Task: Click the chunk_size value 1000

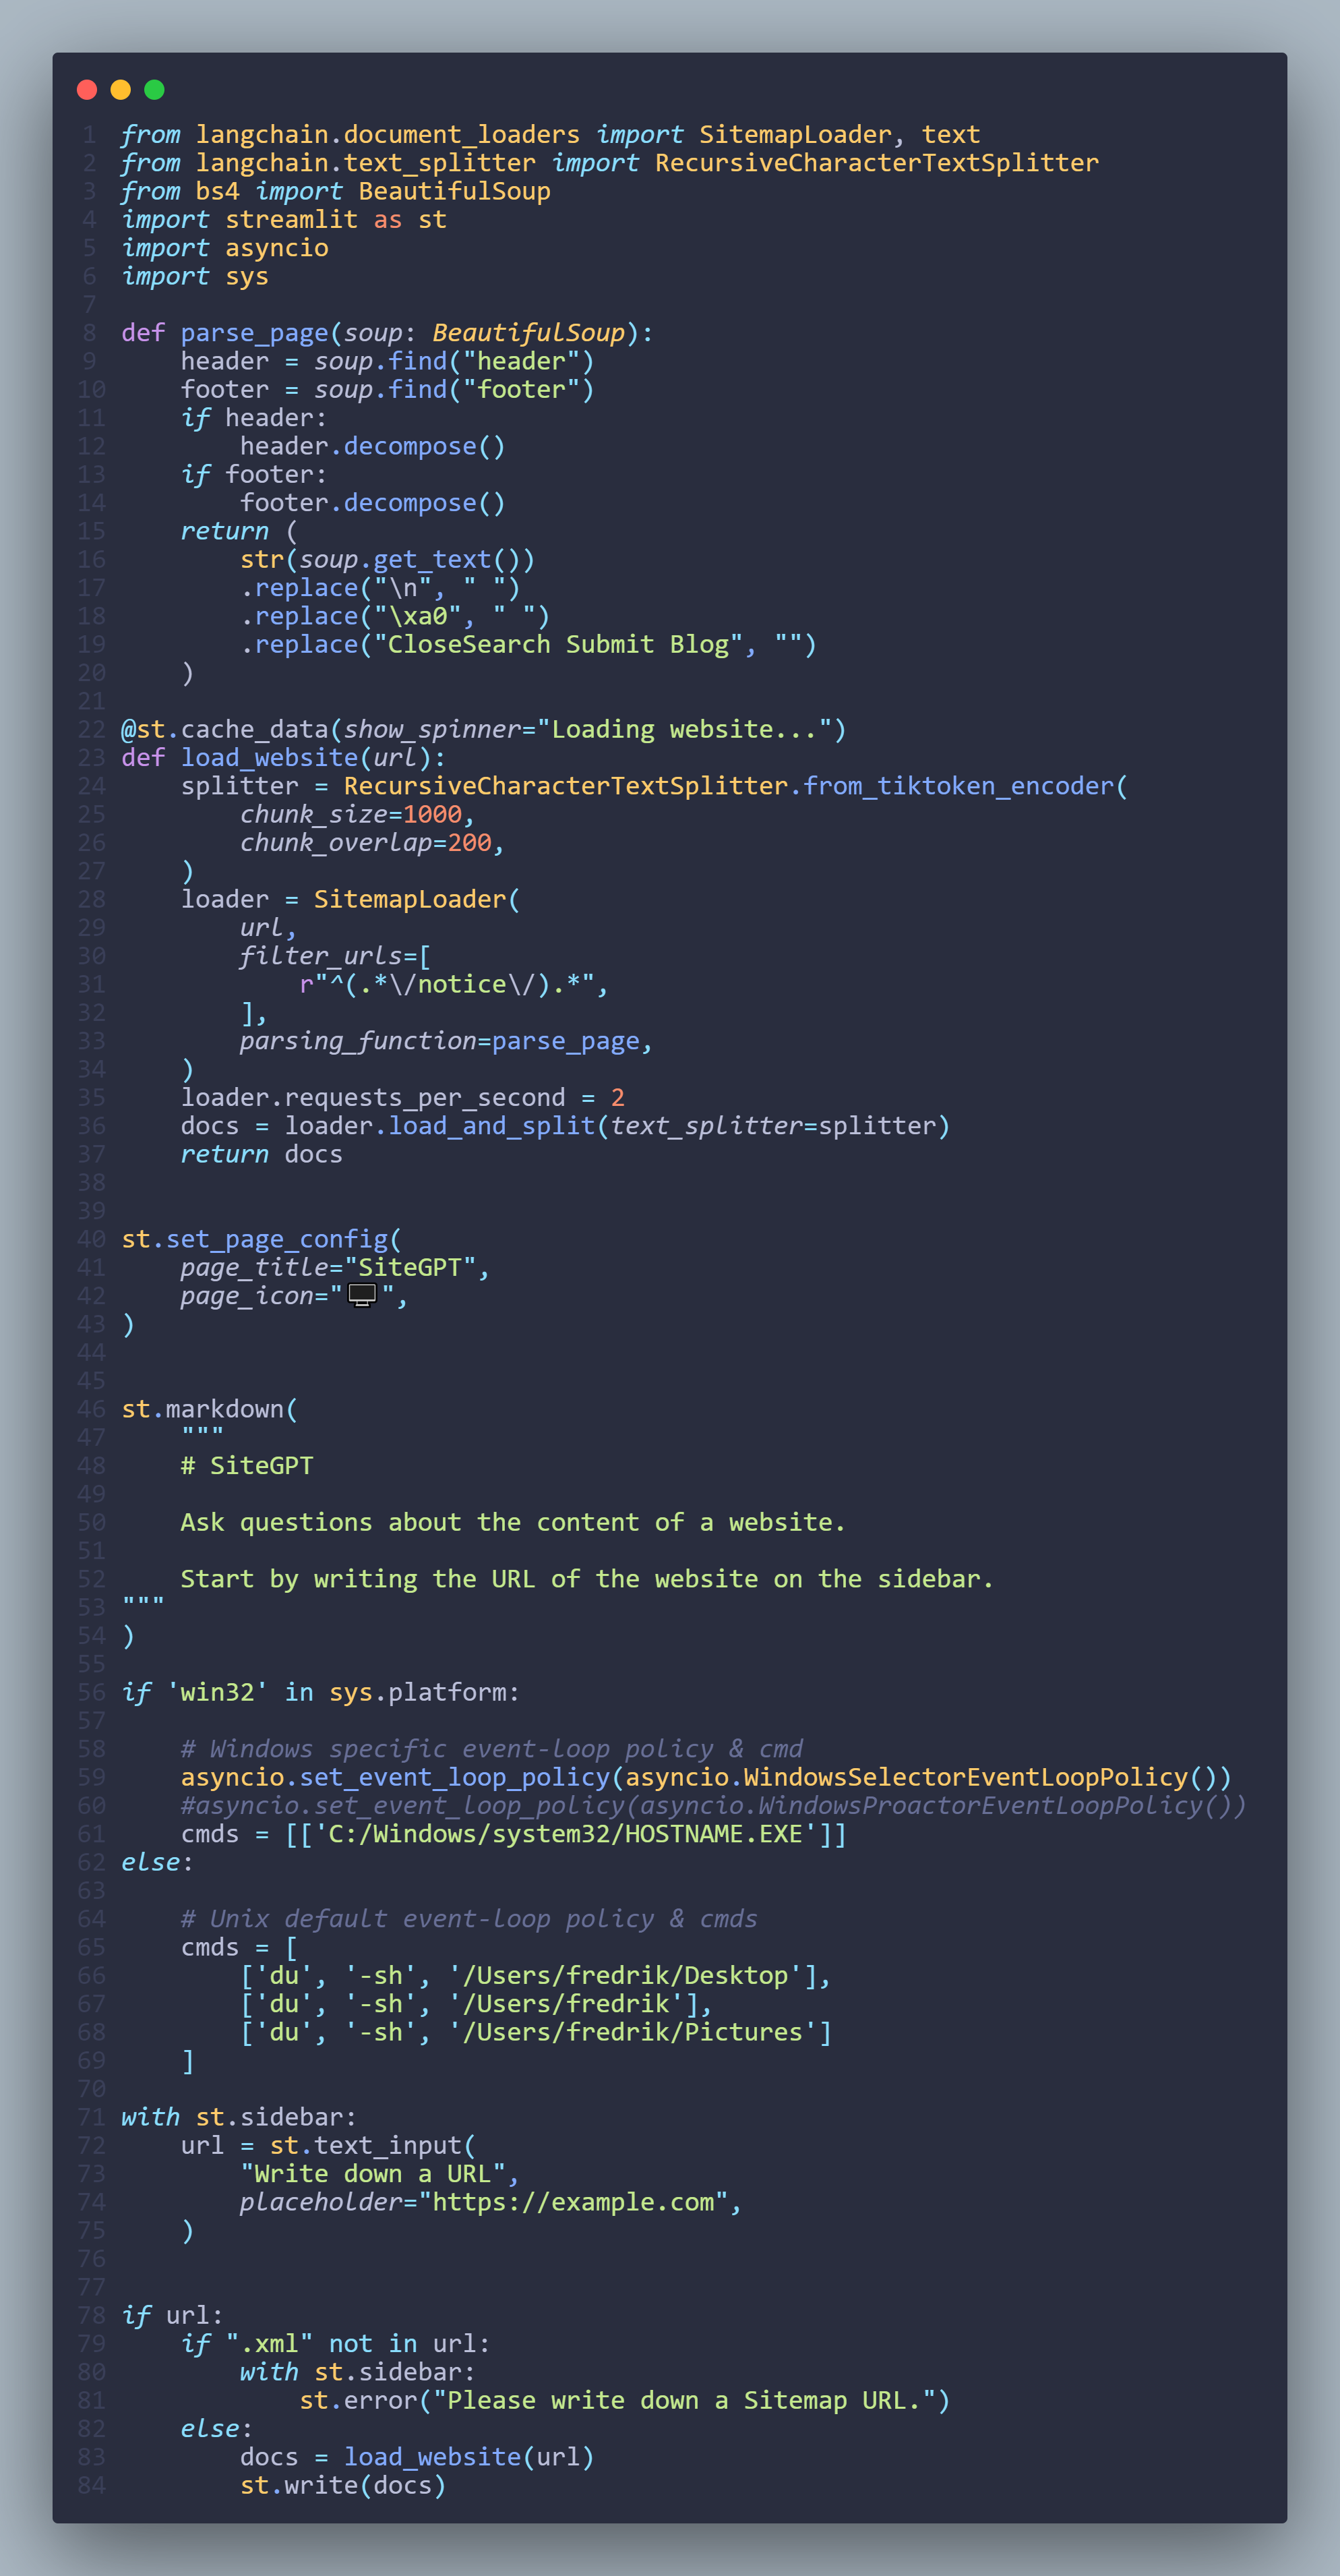Action: (x=431, y=814)
